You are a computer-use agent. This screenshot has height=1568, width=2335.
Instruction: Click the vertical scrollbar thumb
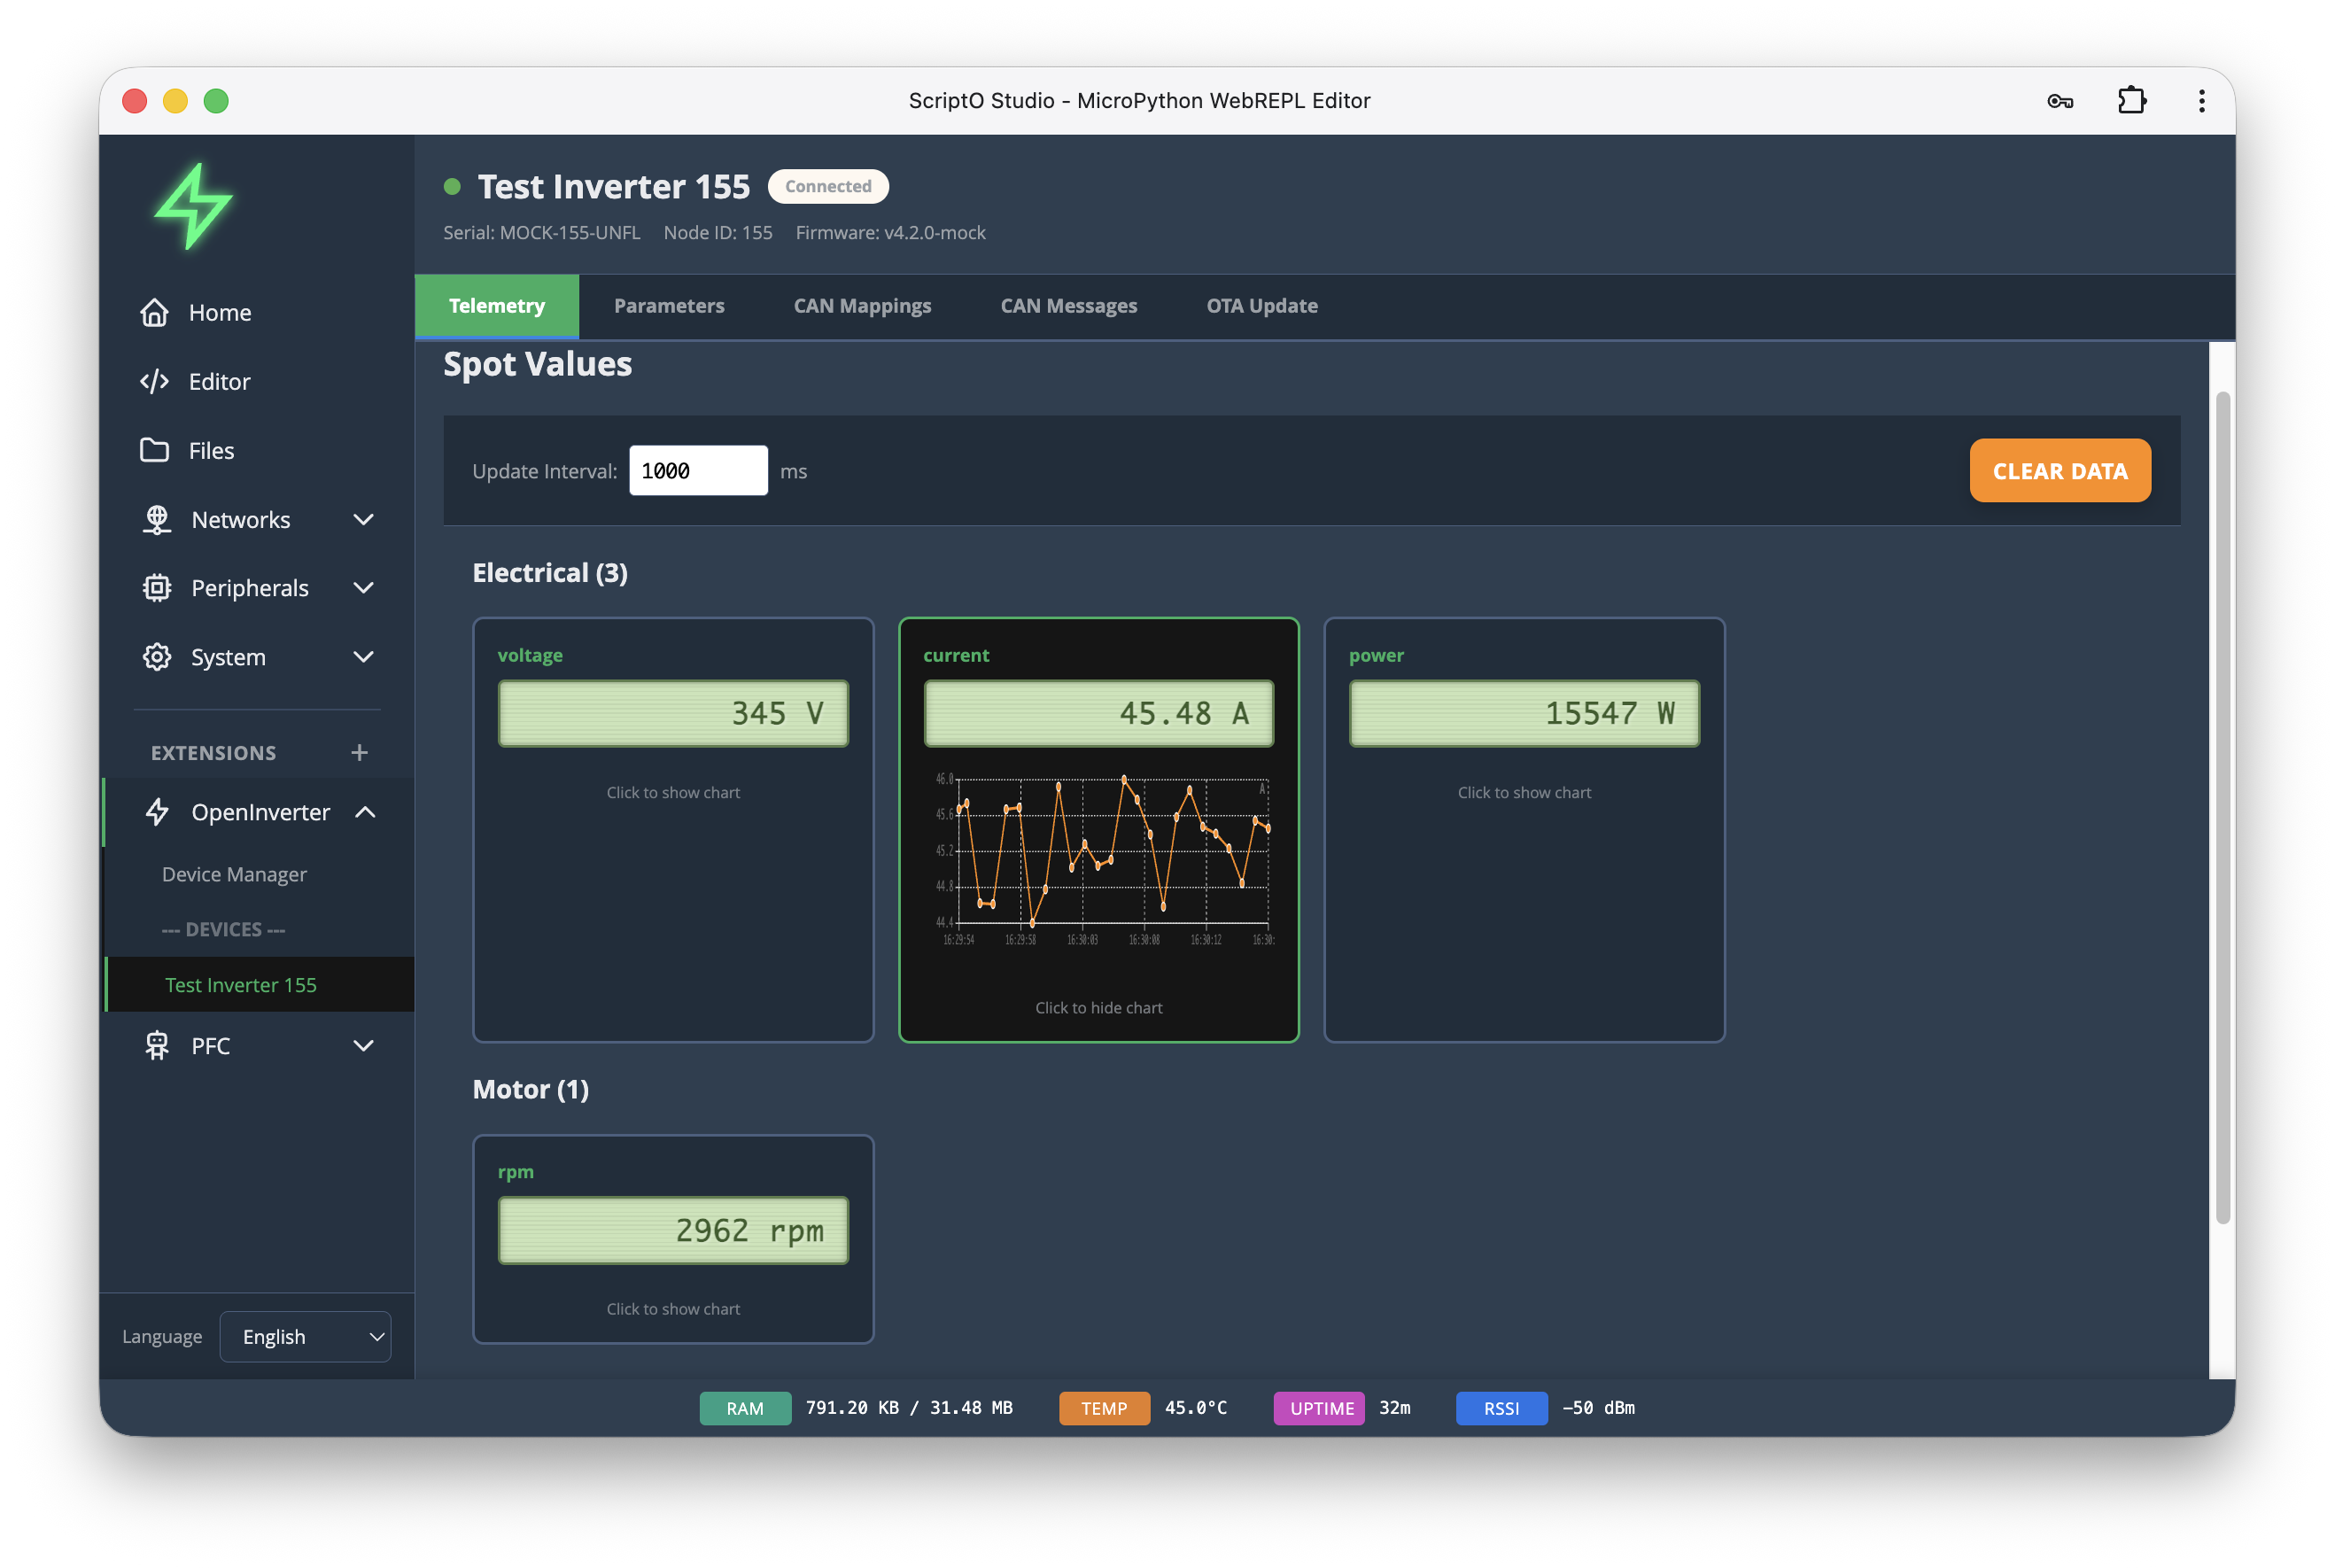pyautogui.click(x=2222, y=805)
